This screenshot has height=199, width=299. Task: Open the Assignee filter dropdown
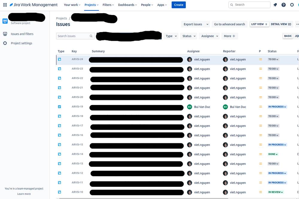(x=210, y=36)
